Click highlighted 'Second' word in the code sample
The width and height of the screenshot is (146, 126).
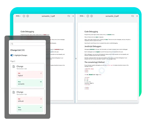(x=91, y=75)
